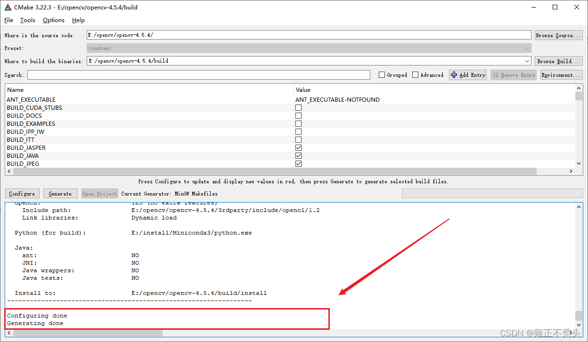Enable the Advanced checkbox

point(416,74)
